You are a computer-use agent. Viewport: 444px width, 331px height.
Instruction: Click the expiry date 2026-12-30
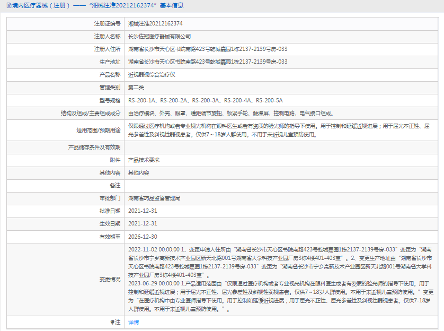(143, 237)
